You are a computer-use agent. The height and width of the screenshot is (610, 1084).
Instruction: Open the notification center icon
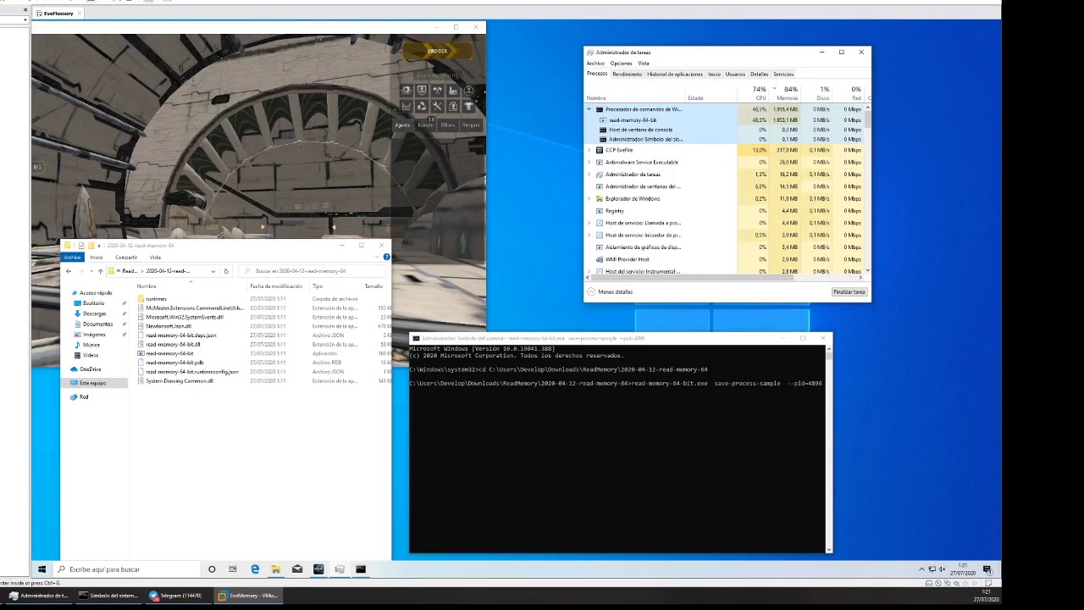pos(987,569)
